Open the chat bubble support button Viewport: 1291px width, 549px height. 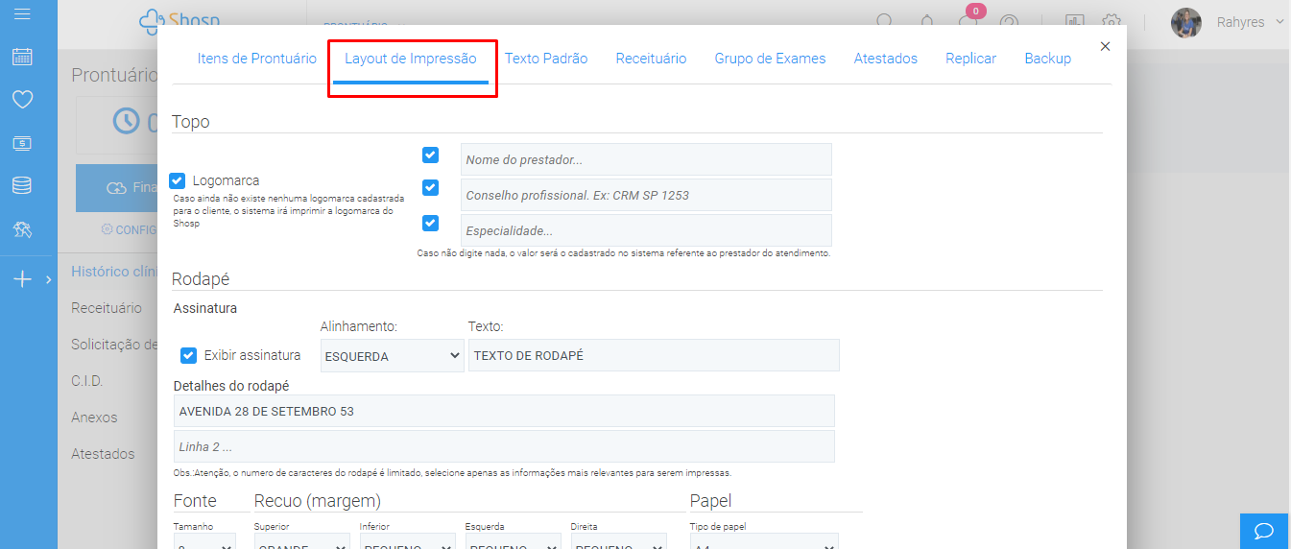[x=1264, y=531]
